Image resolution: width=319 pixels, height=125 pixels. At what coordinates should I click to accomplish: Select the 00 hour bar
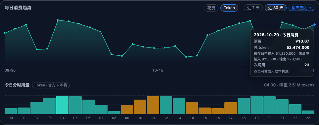tap(11, 111)
